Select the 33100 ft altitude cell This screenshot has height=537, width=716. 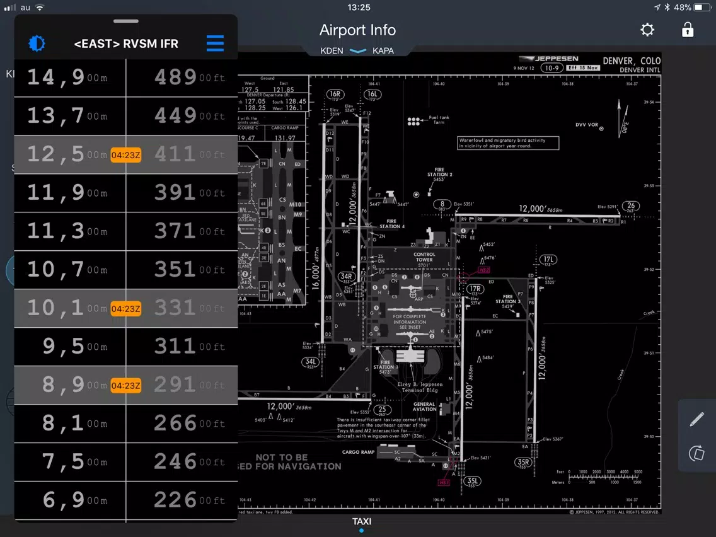pyautogui.click(x=182, y=308)
